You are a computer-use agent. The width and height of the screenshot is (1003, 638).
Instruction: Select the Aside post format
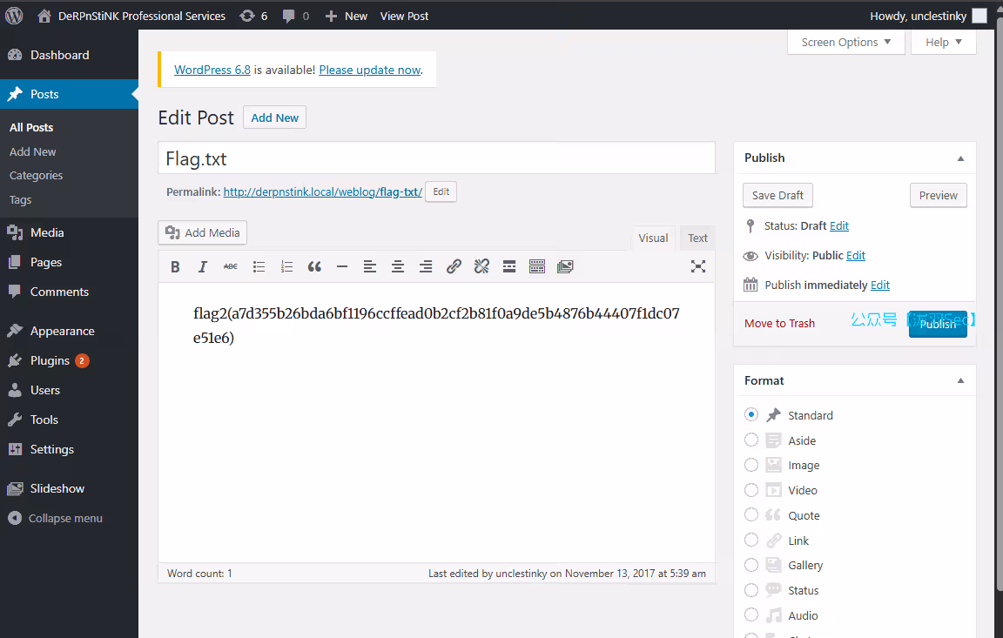click(751, 440)
